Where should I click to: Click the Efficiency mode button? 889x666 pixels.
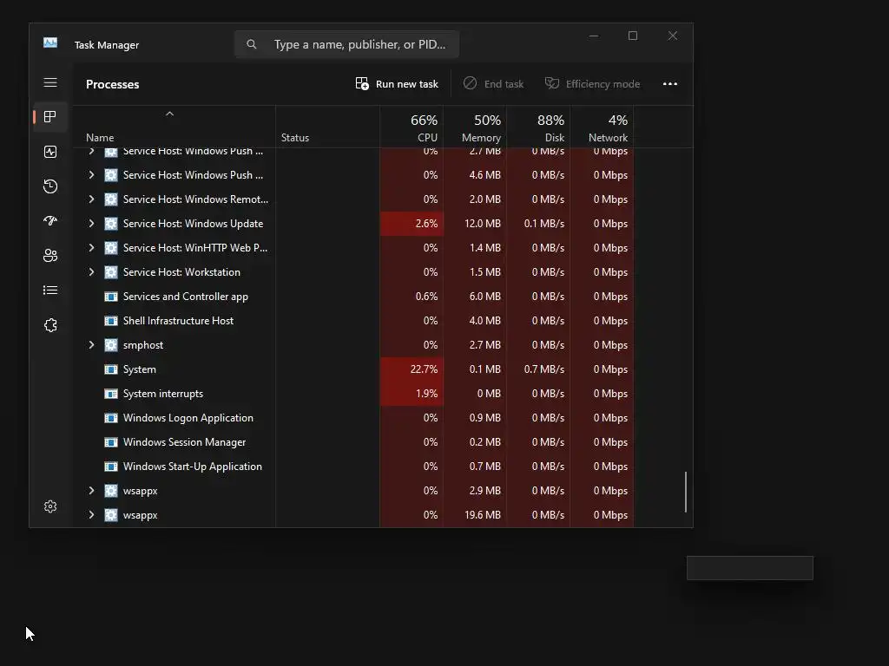[592, 84]
